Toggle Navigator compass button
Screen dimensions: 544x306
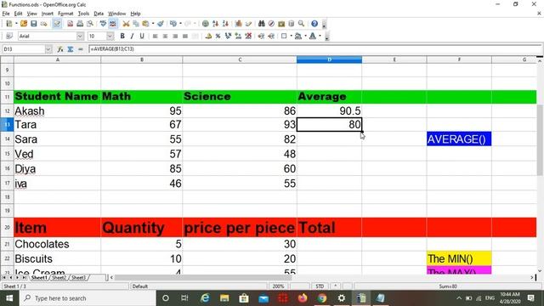[x=271, y=24]
